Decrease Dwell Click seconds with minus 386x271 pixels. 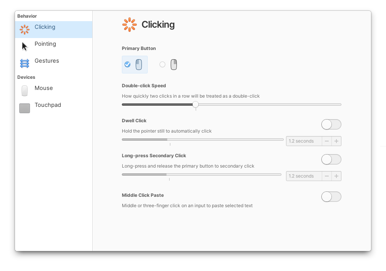click(327, 141)
